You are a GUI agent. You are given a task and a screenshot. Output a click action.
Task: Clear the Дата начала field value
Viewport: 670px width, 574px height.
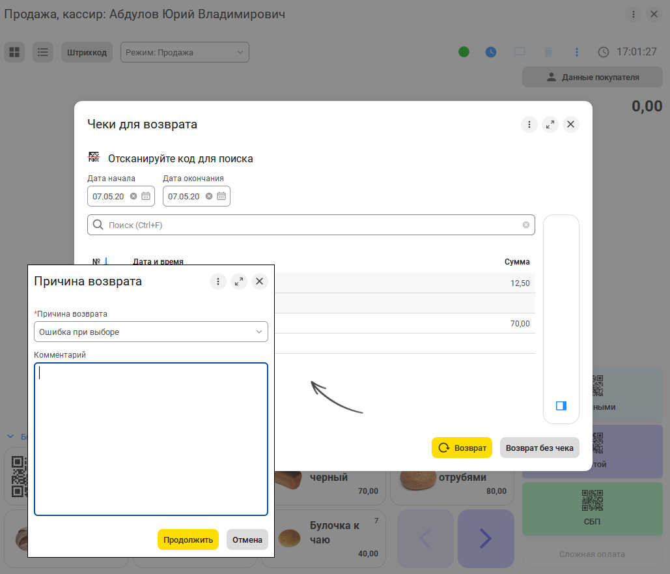[x=133, y=196]
